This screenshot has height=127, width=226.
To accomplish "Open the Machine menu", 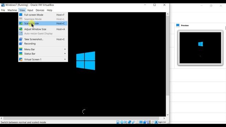I will click(12, 10).
